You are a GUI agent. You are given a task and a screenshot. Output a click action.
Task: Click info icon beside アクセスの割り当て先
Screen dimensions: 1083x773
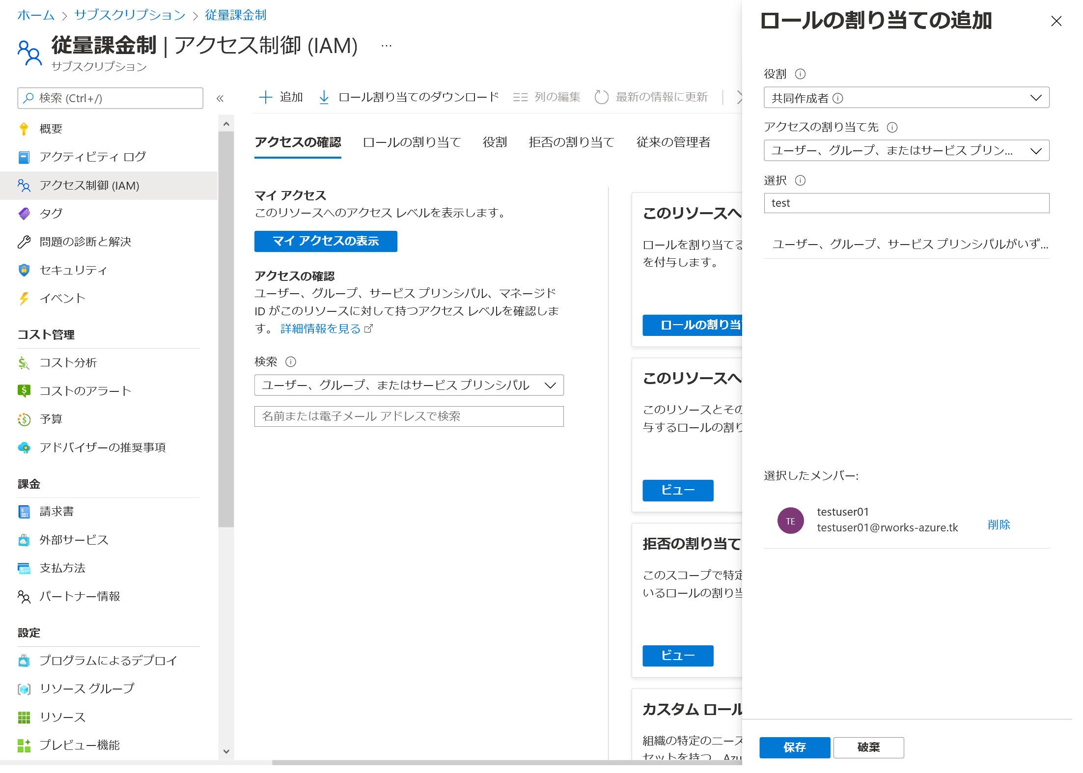pos(892,127)
